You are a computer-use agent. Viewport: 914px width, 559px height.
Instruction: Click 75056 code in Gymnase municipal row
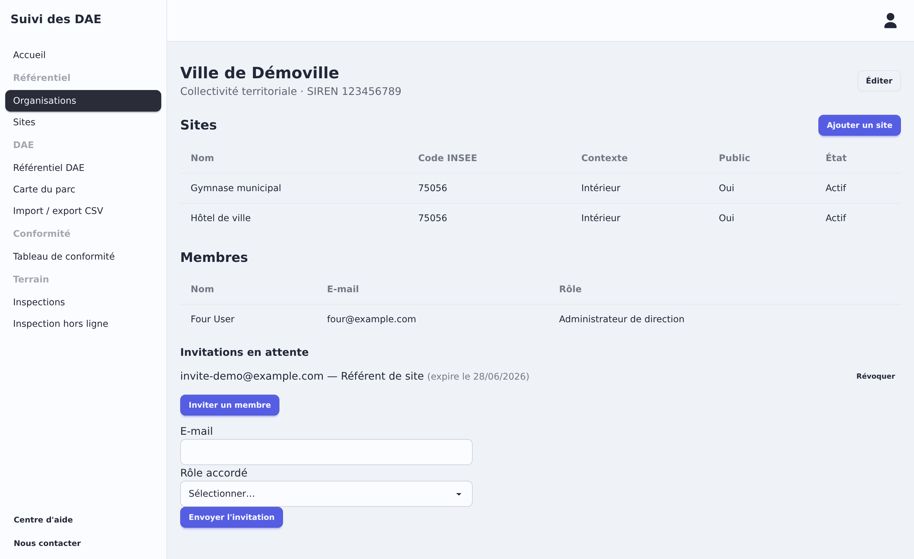(433, 188)
